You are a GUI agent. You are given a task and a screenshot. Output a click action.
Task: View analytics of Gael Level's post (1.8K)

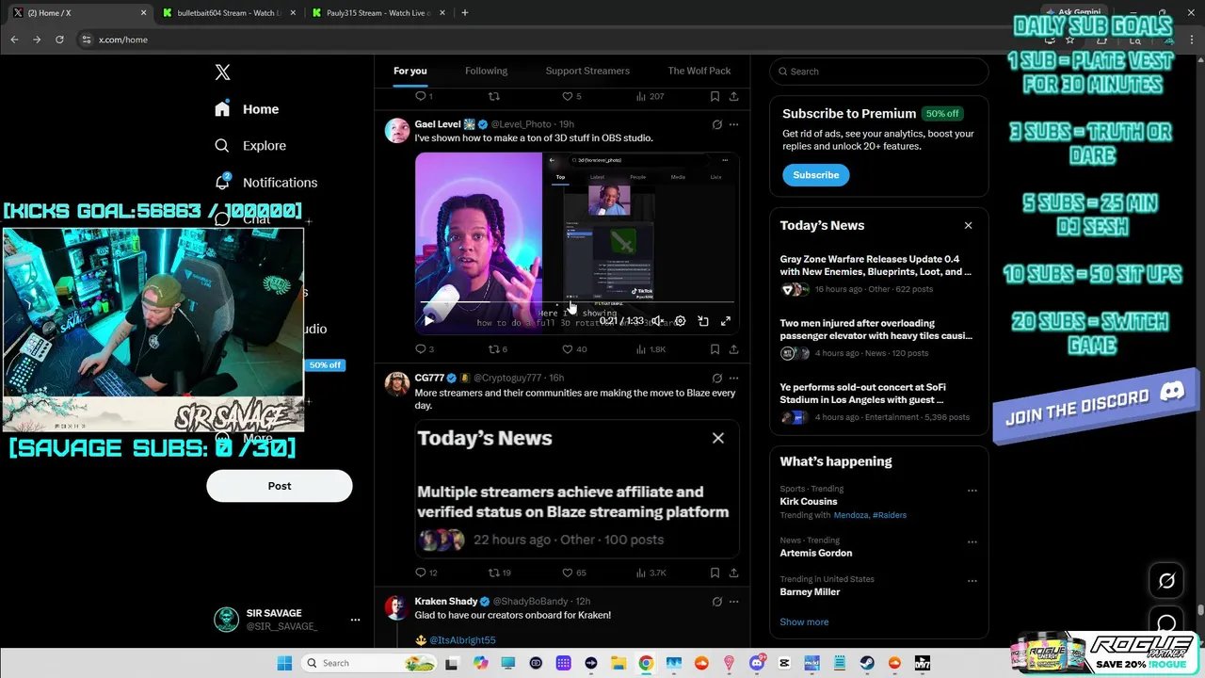[651, 349]
